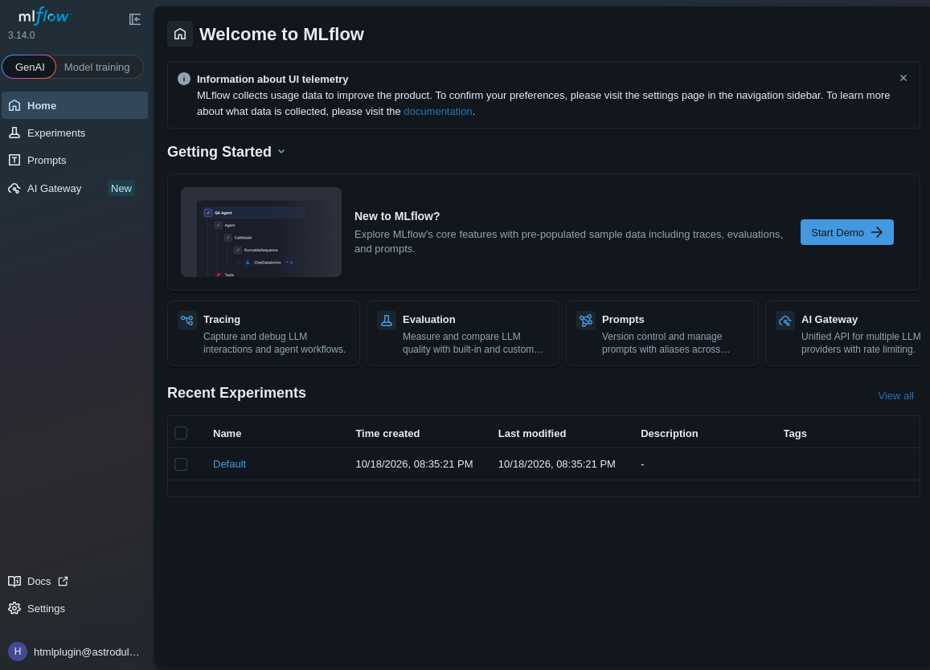Open Docs in the sidebar
Screen dimensions: 930x670
click(75, 581)
